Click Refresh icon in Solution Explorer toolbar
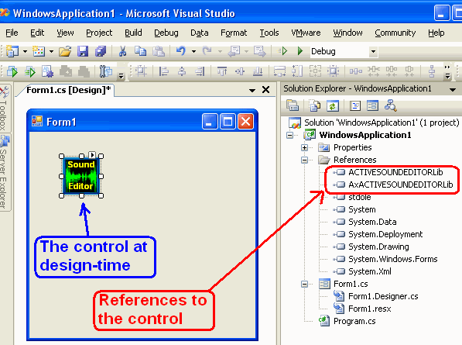The image size is (462, 345). tap(333, 105)
